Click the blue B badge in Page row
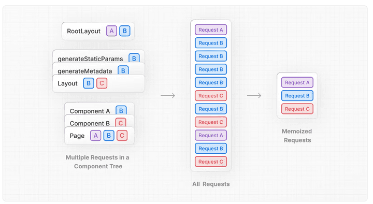The width and height of the screenshot is (373, 204). (109, 136)
